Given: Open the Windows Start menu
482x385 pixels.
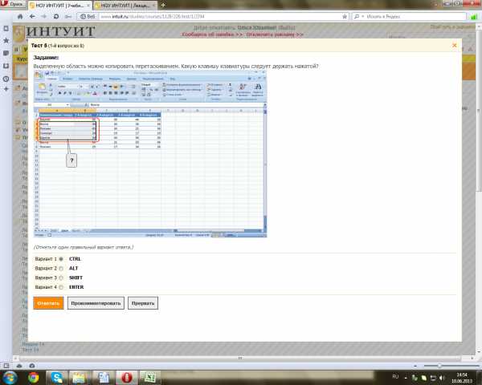Looking at the screenshot, I should tap(10, 378).
